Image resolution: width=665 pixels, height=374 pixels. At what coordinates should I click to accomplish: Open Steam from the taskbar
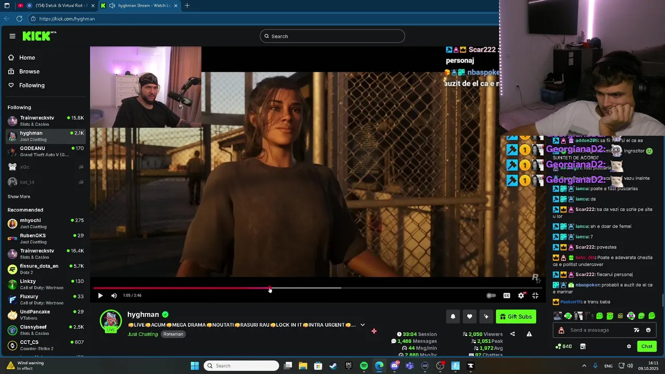333,366
